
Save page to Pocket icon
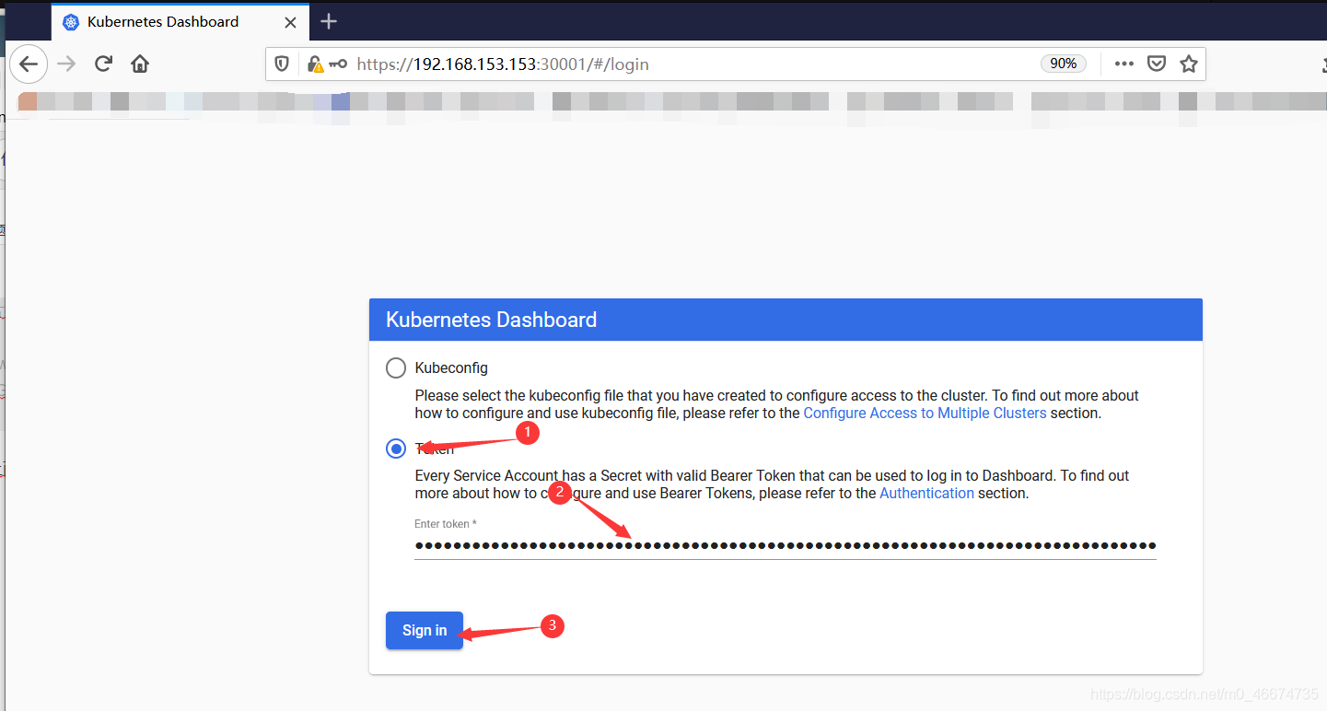1157,64
